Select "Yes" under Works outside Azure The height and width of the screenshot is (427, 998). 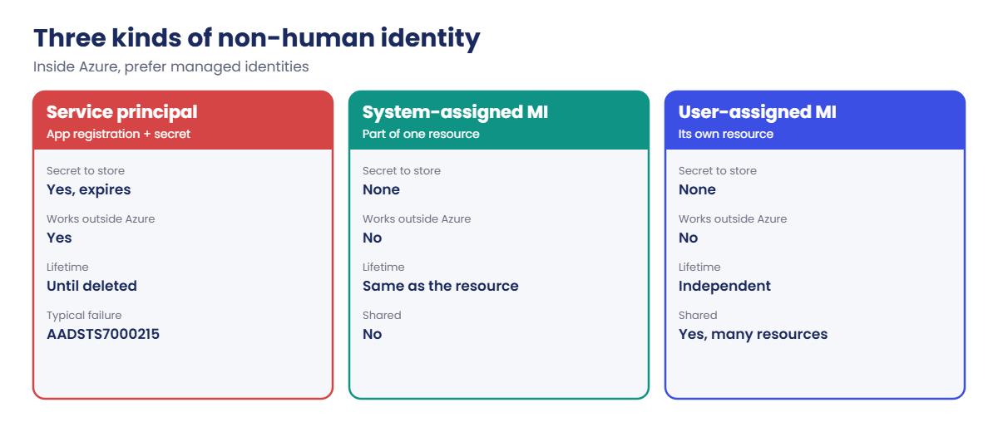59,238
